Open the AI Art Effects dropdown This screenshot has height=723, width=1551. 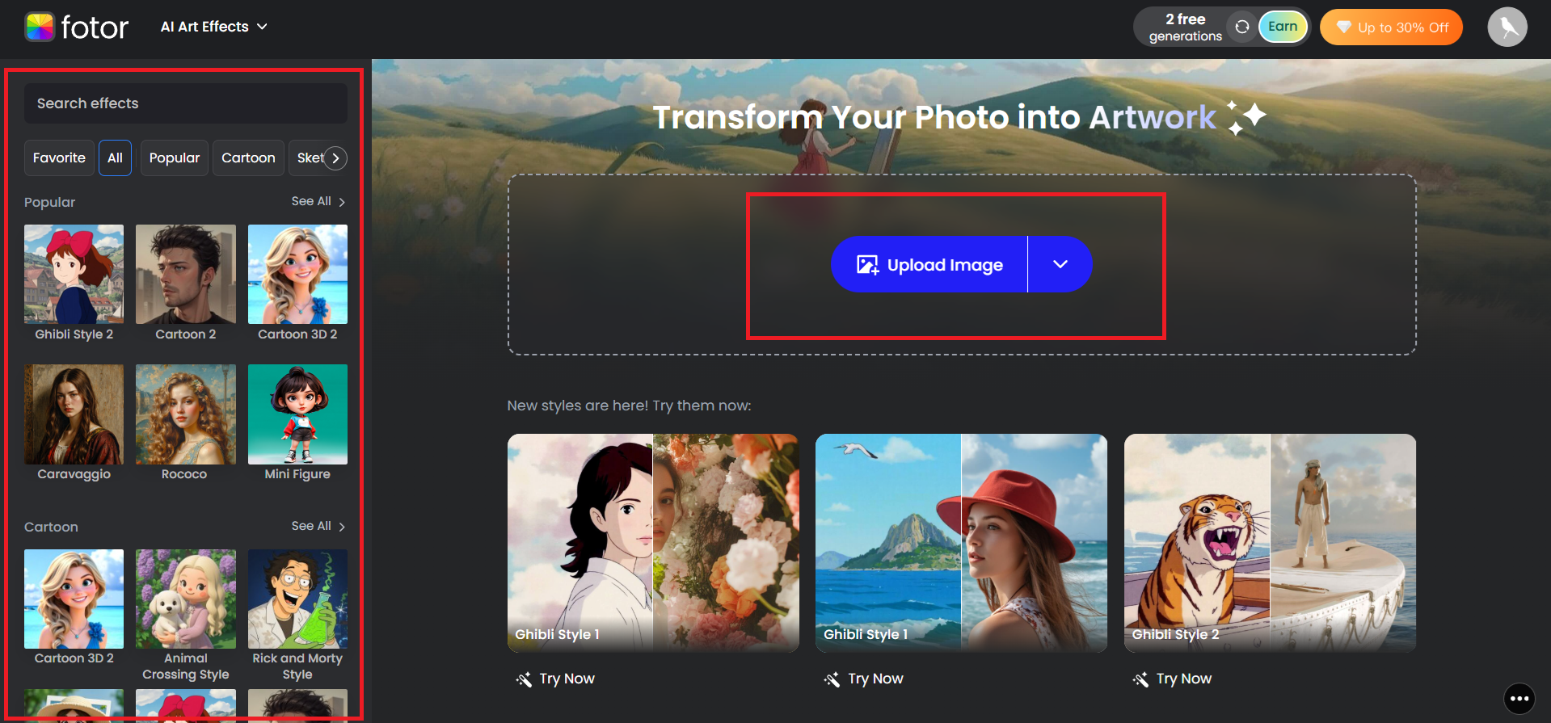pyautogui.click(x=214, y=27)
